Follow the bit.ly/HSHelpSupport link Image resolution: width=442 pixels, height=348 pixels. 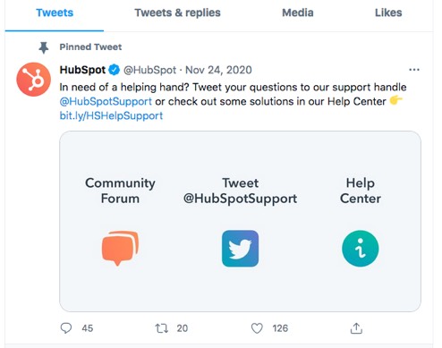(x=111, y=115)
